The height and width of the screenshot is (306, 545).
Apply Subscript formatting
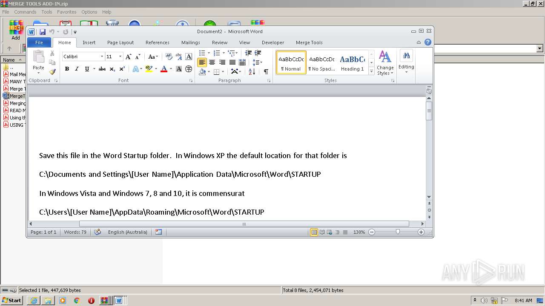(x=112, y=69)
